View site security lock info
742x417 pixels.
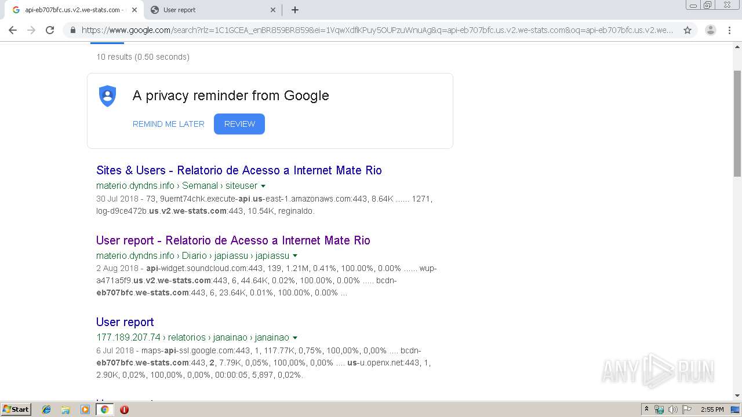click(72, 30)
